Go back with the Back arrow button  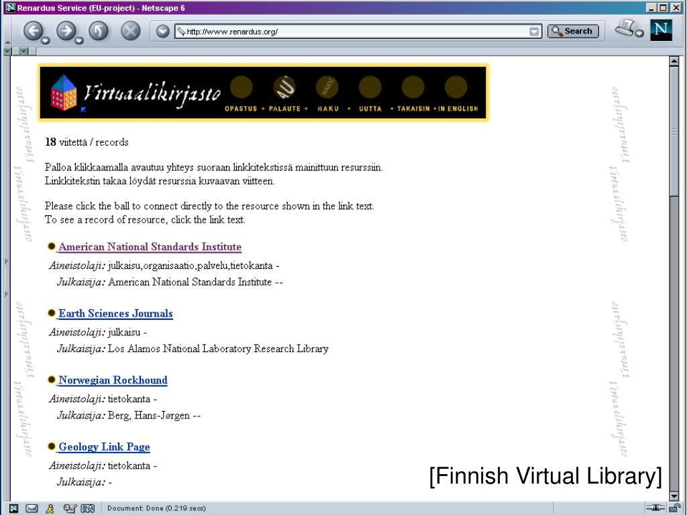[34, 31]
